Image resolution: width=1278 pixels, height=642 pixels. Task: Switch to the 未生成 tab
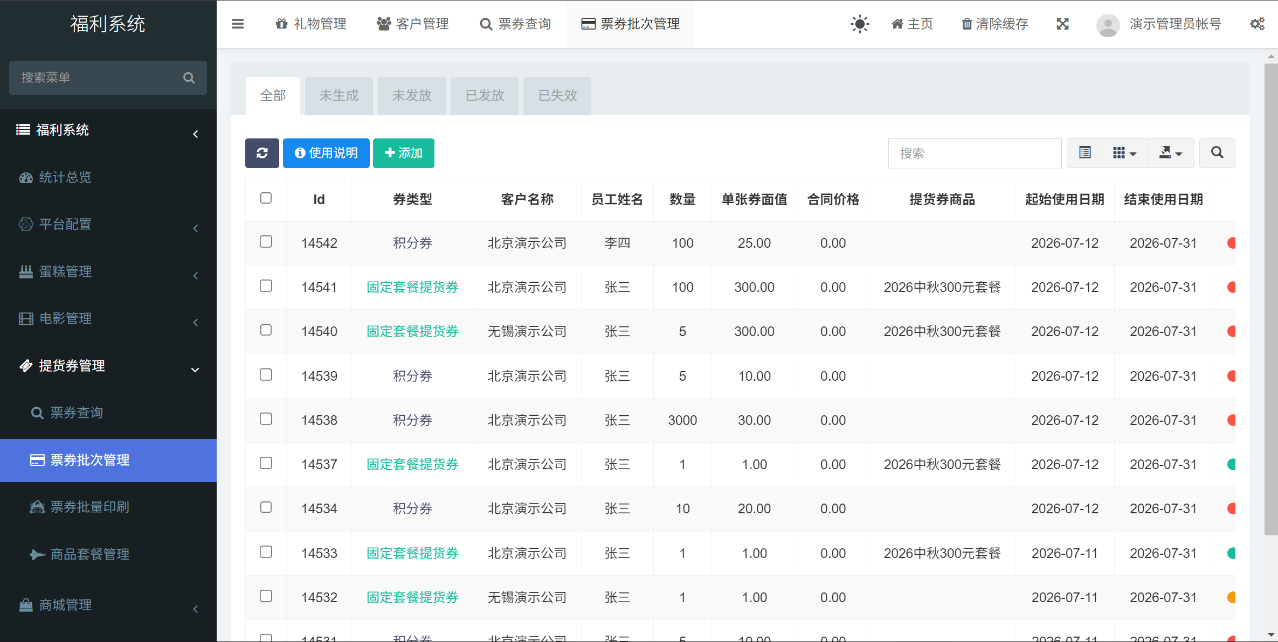click(339, 96)
